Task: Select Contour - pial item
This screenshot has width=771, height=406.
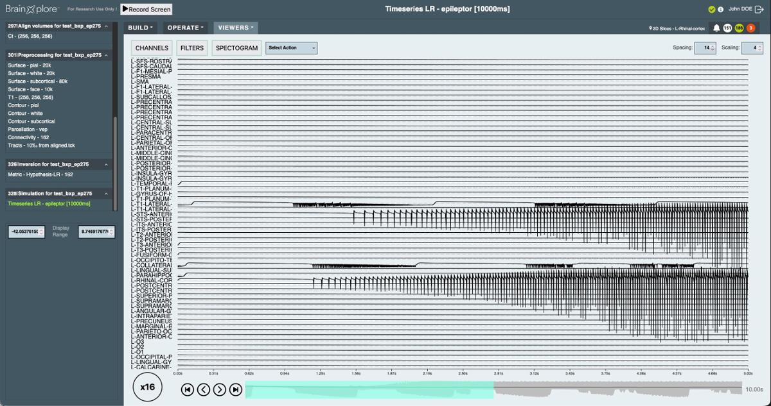Action: 23,105
